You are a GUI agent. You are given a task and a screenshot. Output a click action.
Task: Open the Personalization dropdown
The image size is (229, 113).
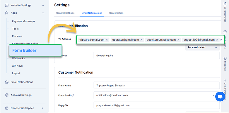coord(202,47)
